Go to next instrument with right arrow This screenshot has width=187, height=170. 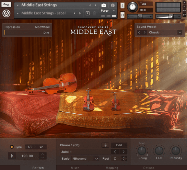point(96,5)
